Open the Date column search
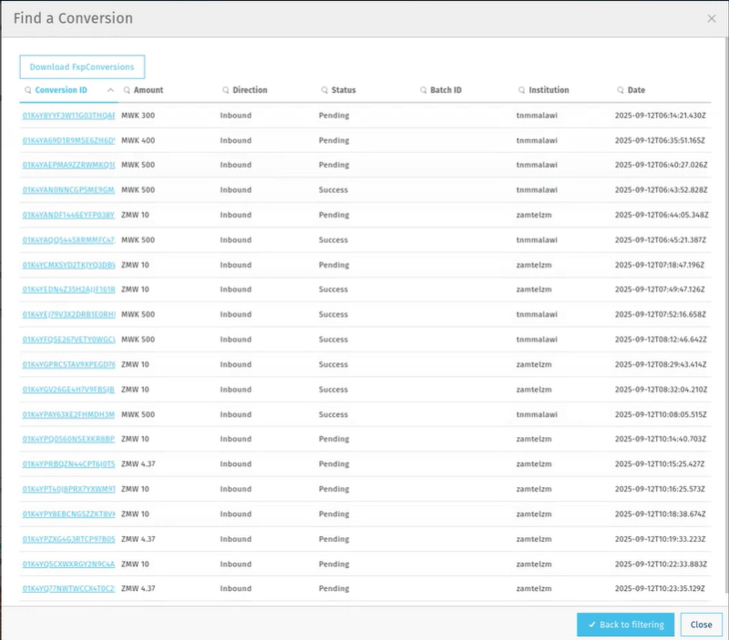Image resolution: width=729 pixels, height=640 pixels. pyautogui.click(x=619, y=90)
